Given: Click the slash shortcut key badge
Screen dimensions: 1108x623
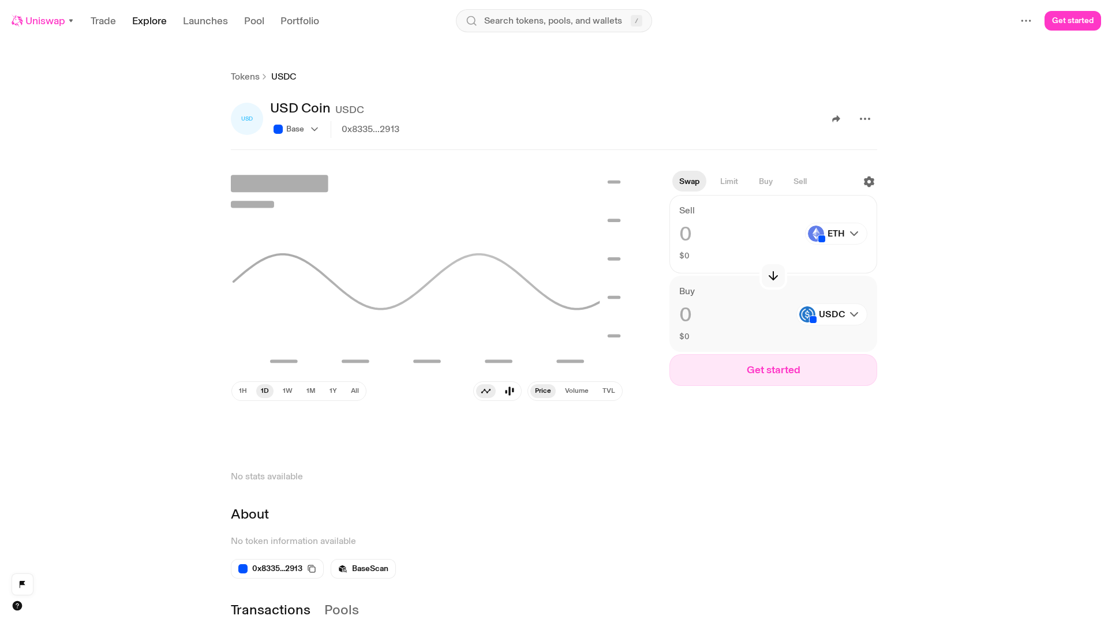Looking at the screenshot, I should tap(637, 21).
